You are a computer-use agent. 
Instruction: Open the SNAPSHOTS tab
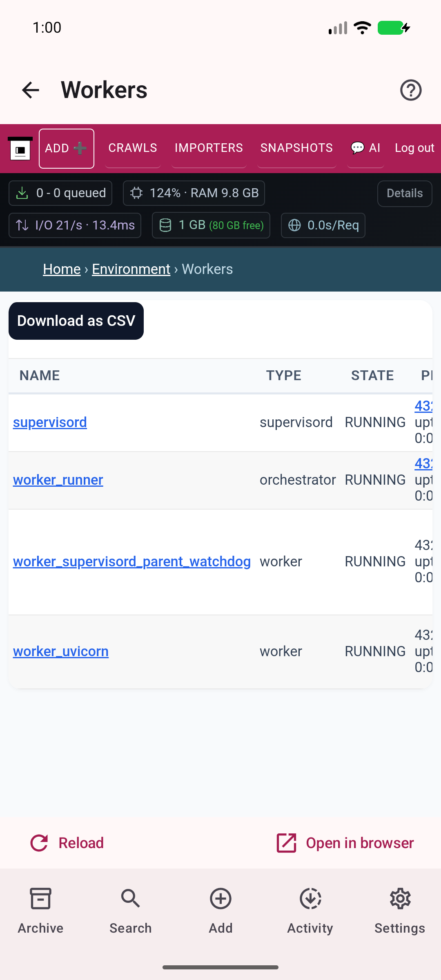tap(297, 148)
